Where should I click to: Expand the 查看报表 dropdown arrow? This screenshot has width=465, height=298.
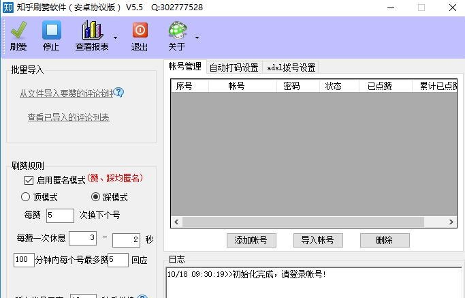[x=115, y=38]
